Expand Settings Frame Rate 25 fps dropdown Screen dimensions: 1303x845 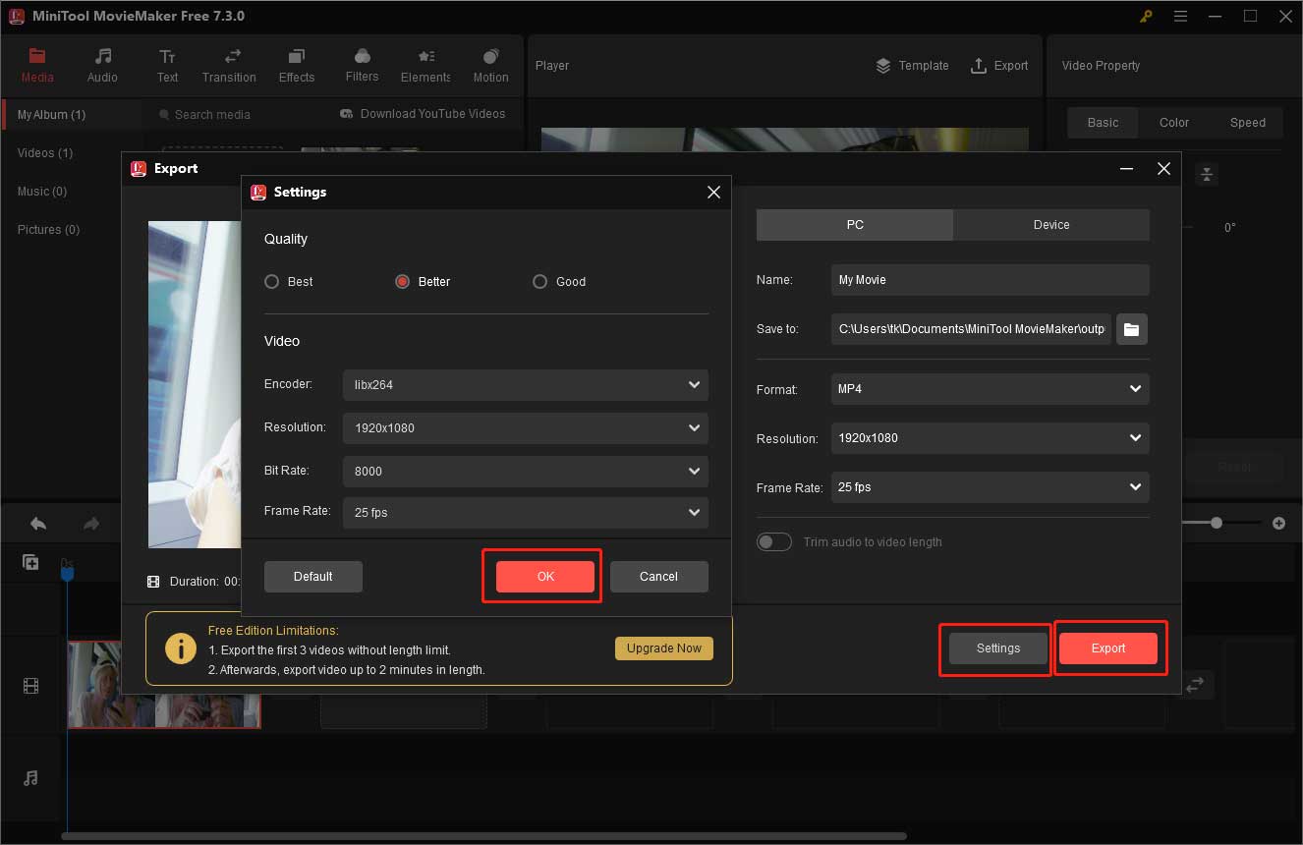pos(526,513)
